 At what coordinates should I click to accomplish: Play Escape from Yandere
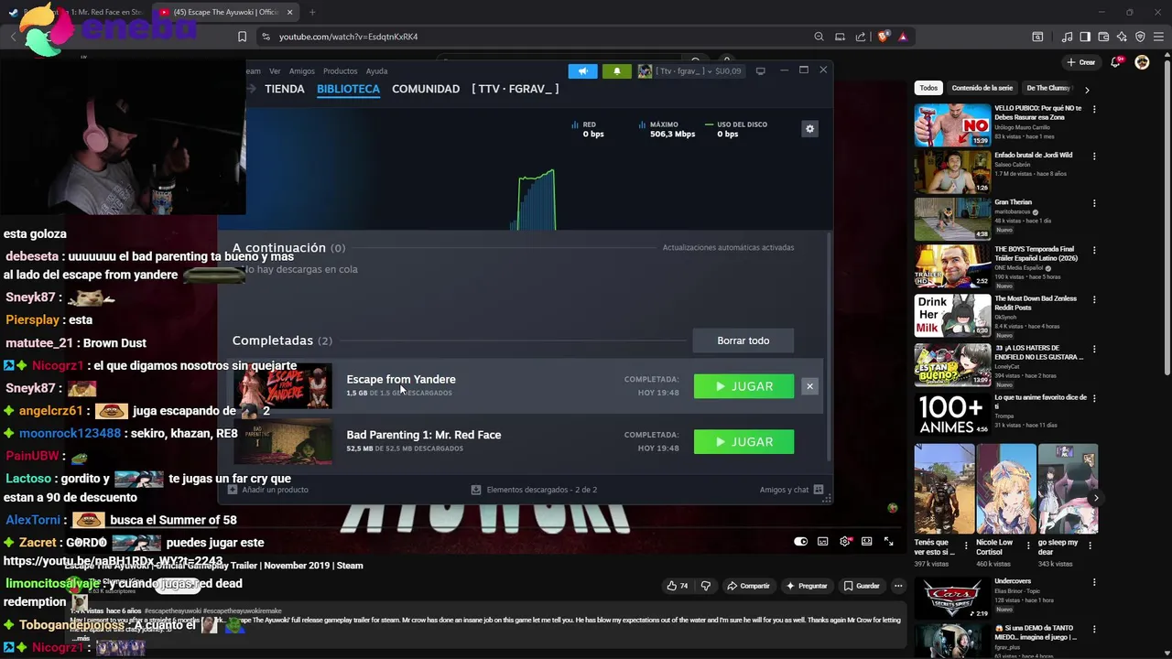[743, 386]
